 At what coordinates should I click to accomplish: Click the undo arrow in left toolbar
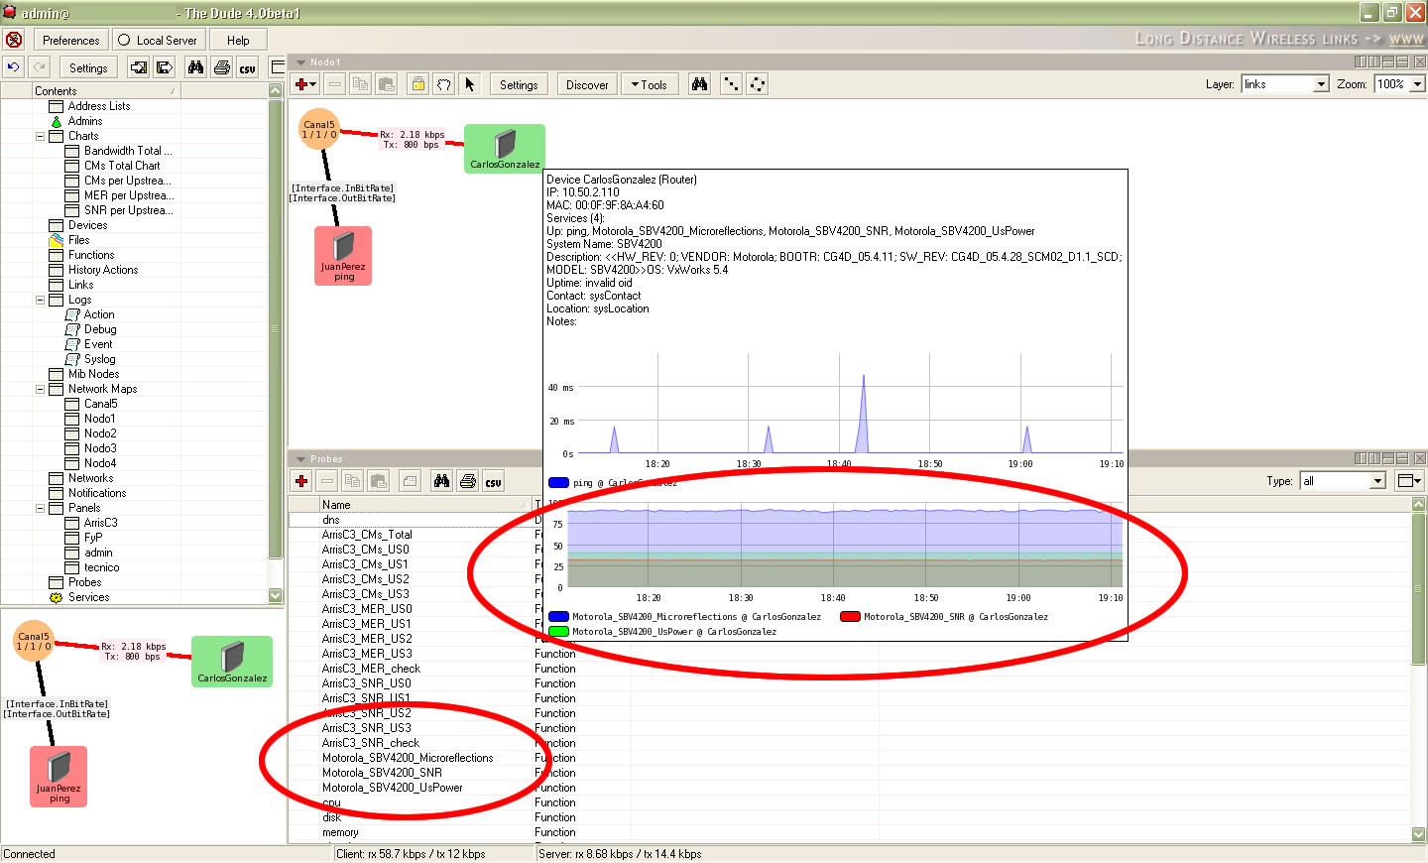pos(14,67)
